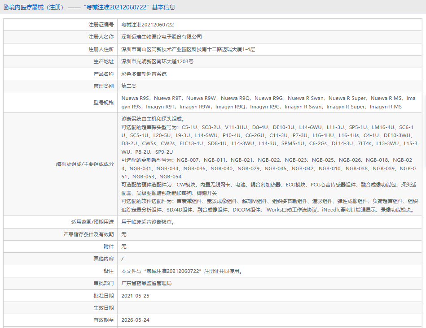Screen dimensions: 426x328
Task: Click the document icon in the page header
Action: [x=6, y=7]
